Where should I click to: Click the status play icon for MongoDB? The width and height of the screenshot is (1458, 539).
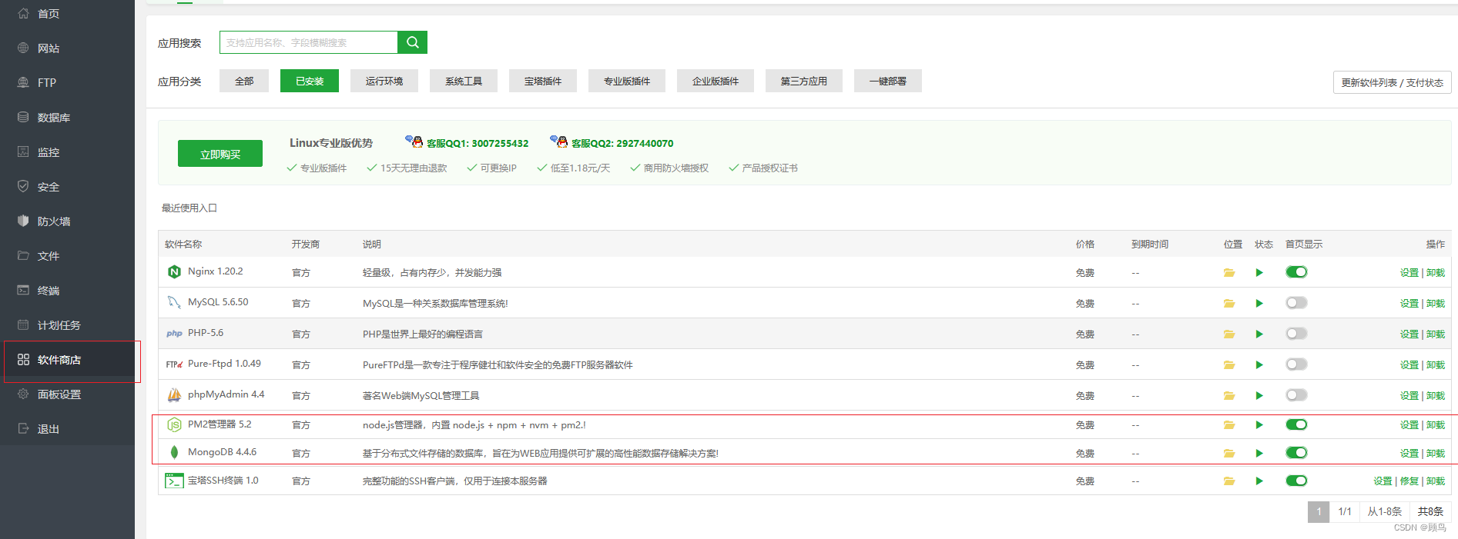[1259, 454]
